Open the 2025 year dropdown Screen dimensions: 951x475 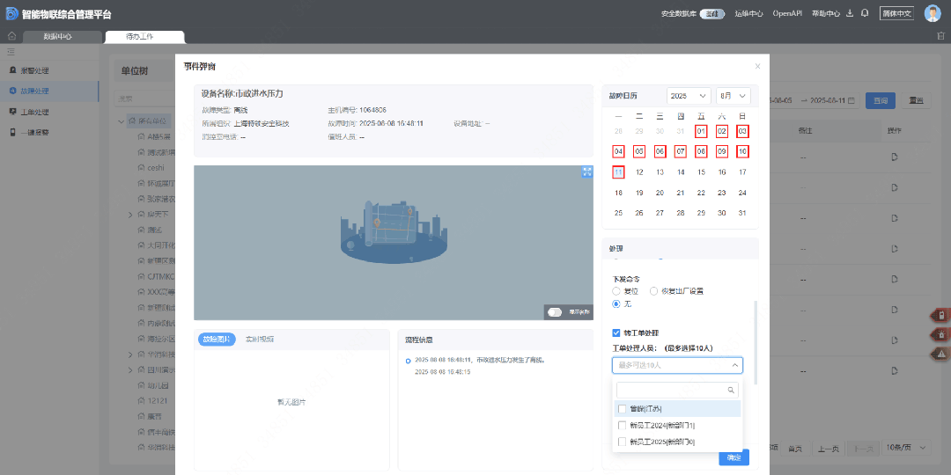(x=689, y=95)
